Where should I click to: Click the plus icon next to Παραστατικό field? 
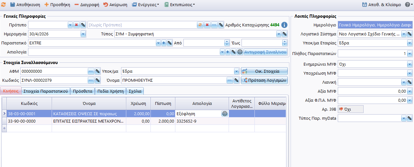(x=164, y=43)
